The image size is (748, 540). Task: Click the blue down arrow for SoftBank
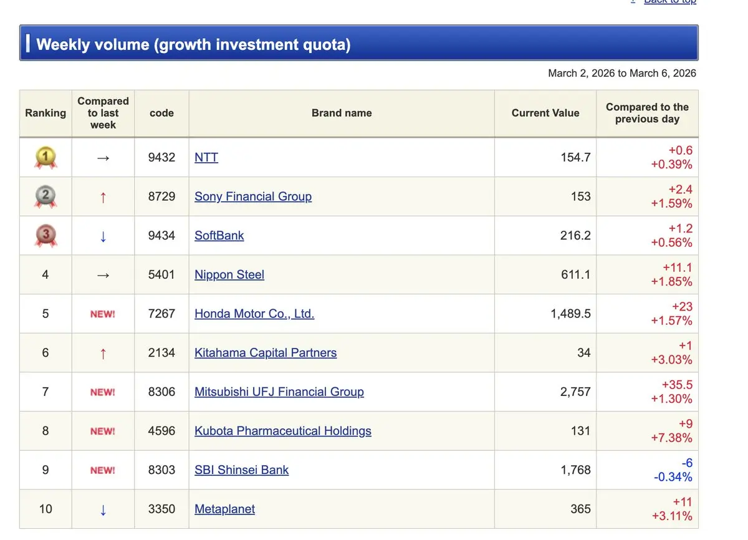pos(103,236)
